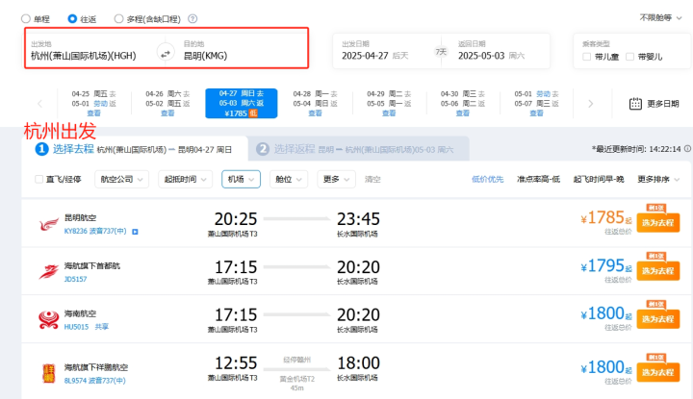Select the 04-26 / 05-02 date option
This screenshot has height=399, width=693.
coord(167,103)
